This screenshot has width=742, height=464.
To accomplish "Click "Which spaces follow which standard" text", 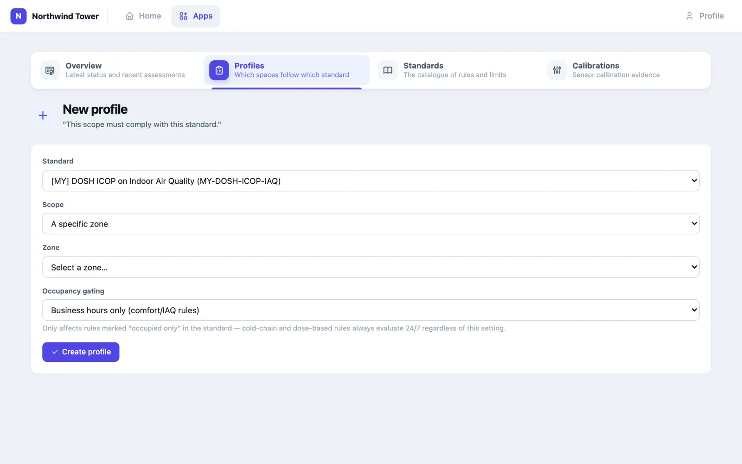I will (292, 75).
